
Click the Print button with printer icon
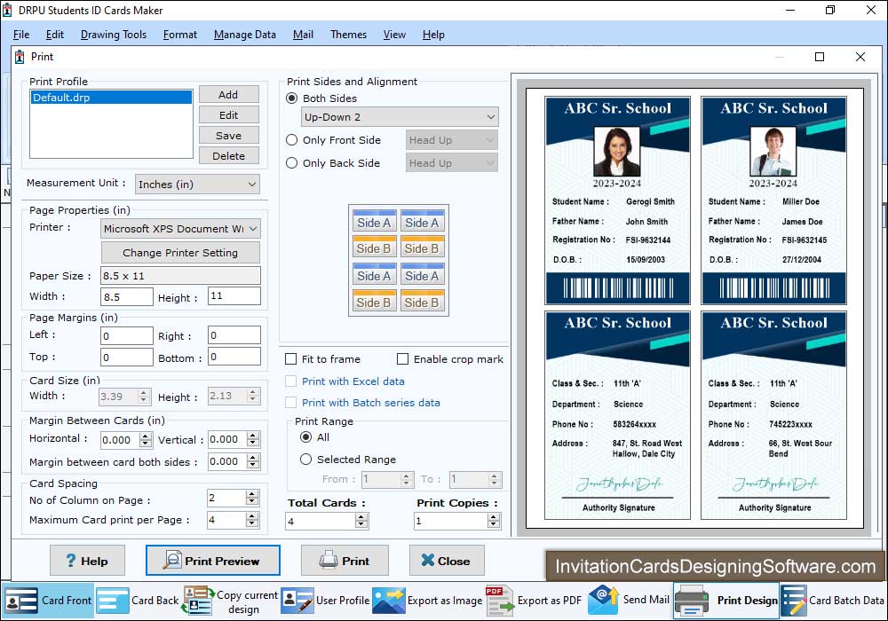point(345,561)
